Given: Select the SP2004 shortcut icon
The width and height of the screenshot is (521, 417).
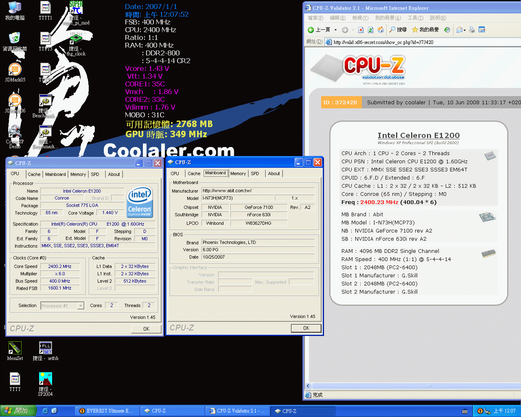Looking at the screenshot, I should point(45,384).
